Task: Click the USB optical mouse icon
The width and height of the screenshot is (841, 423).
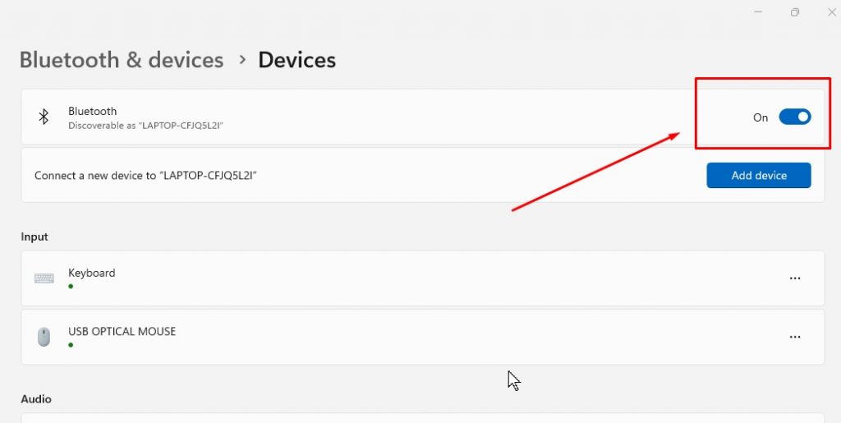Action: (44, 337)
